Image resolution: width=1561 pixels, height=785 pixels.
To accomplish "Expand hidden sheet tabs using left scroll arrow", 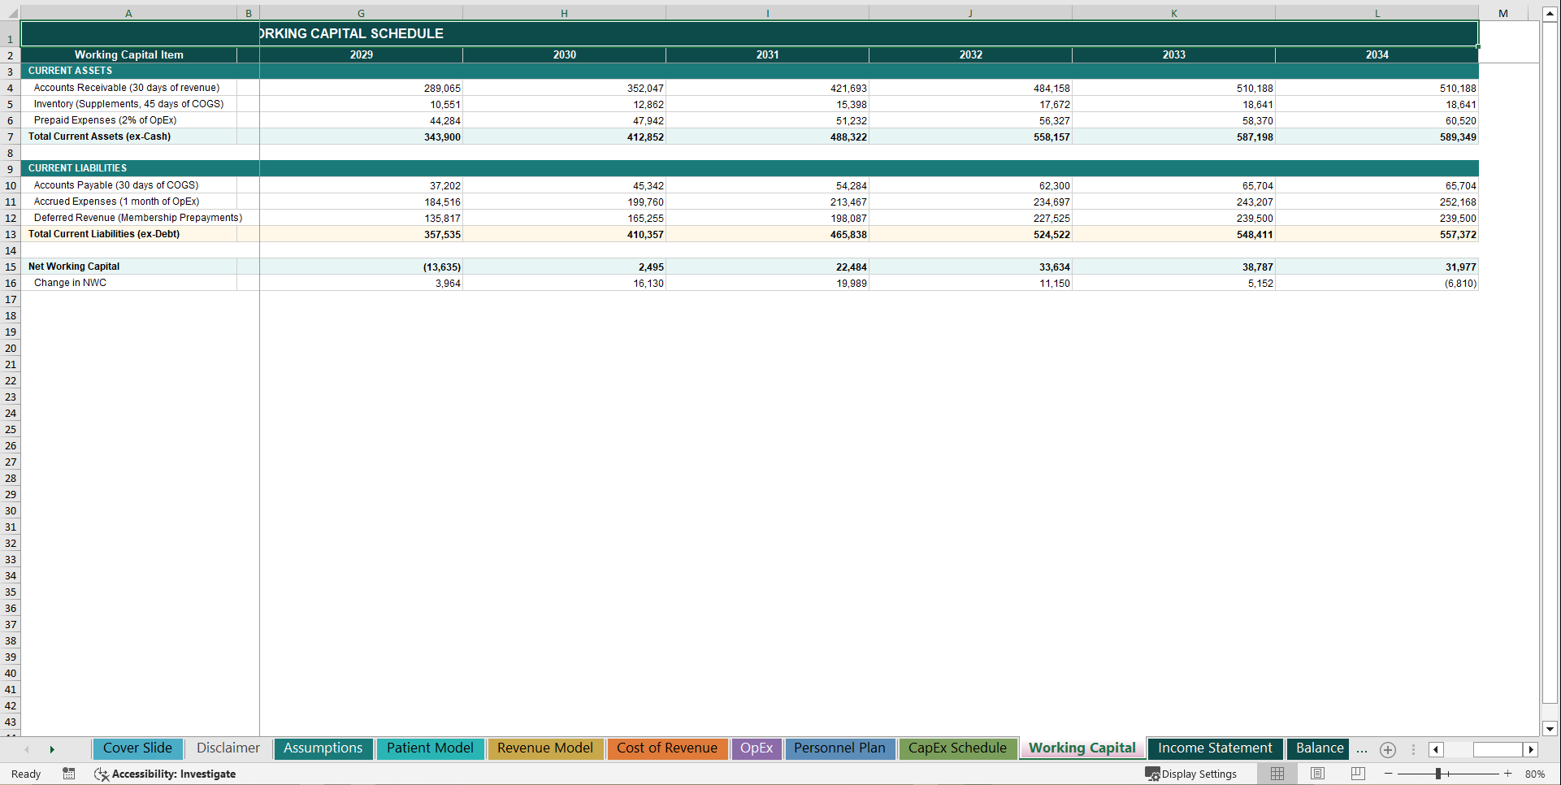I will pos(27,749).
